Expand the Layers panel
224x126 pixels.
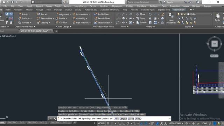[189, 27]
